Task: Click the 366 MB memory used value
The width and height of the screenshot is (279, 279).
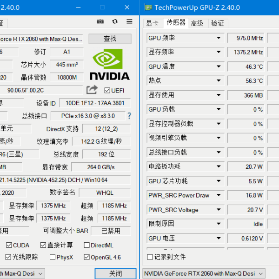Action: click(x=246, y=95)
